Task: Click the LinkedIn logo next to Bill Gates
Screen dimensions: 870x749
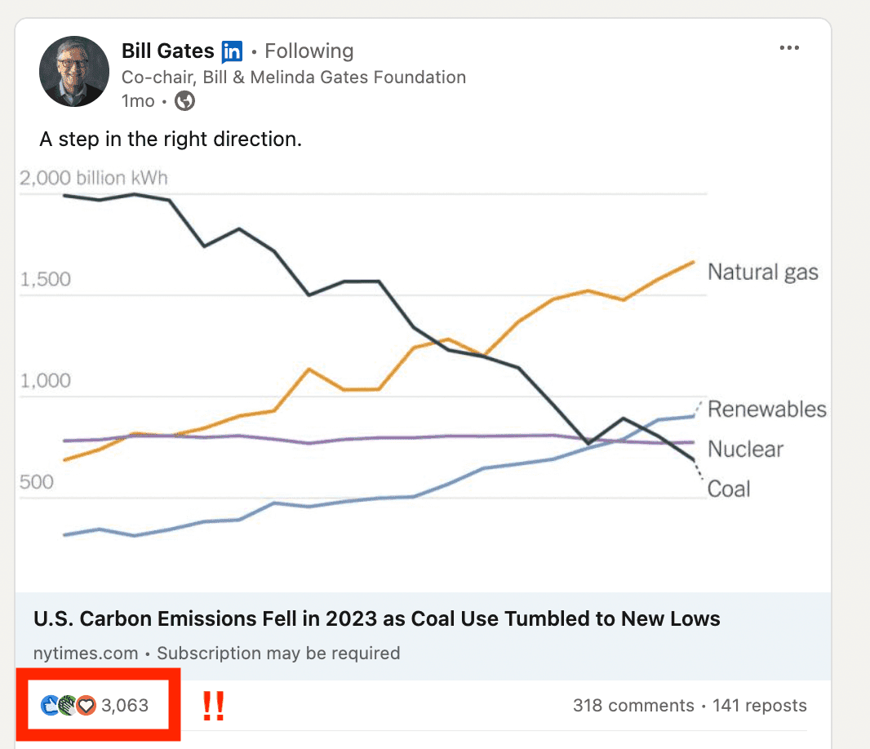Action: (231, 51)
